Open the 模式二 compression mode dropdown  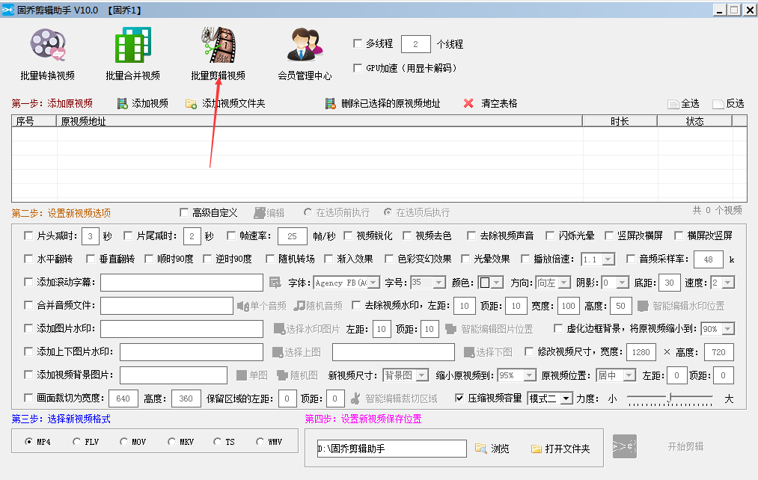tap(566, 399)
